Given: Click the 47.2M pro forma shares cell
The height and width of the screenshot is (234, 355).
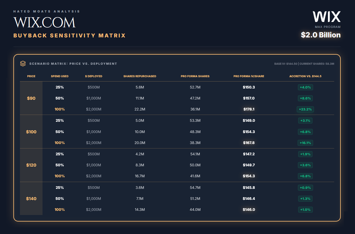Looking at the screenshot, I should tap(195, 98).
